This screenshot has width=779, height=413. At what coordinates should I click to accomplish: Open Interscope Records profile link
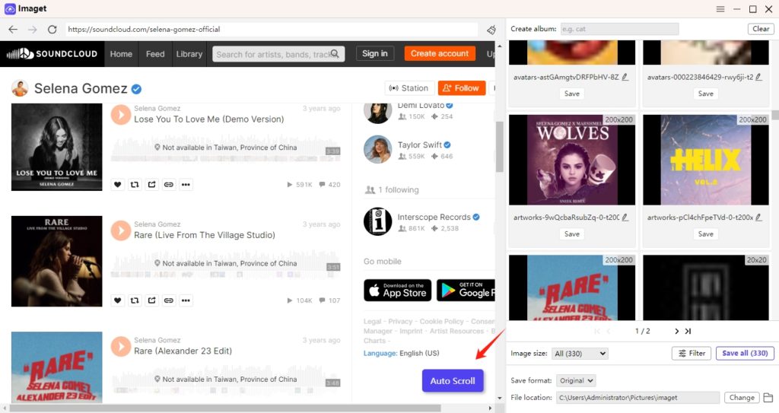(434, 218)
